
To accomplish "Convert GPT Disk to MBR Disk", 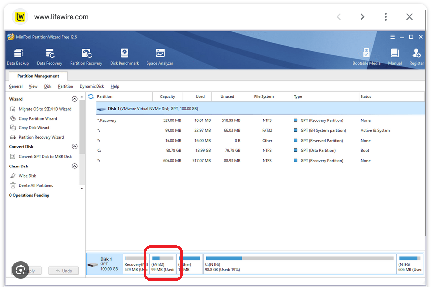I will [x=41, y=156].
